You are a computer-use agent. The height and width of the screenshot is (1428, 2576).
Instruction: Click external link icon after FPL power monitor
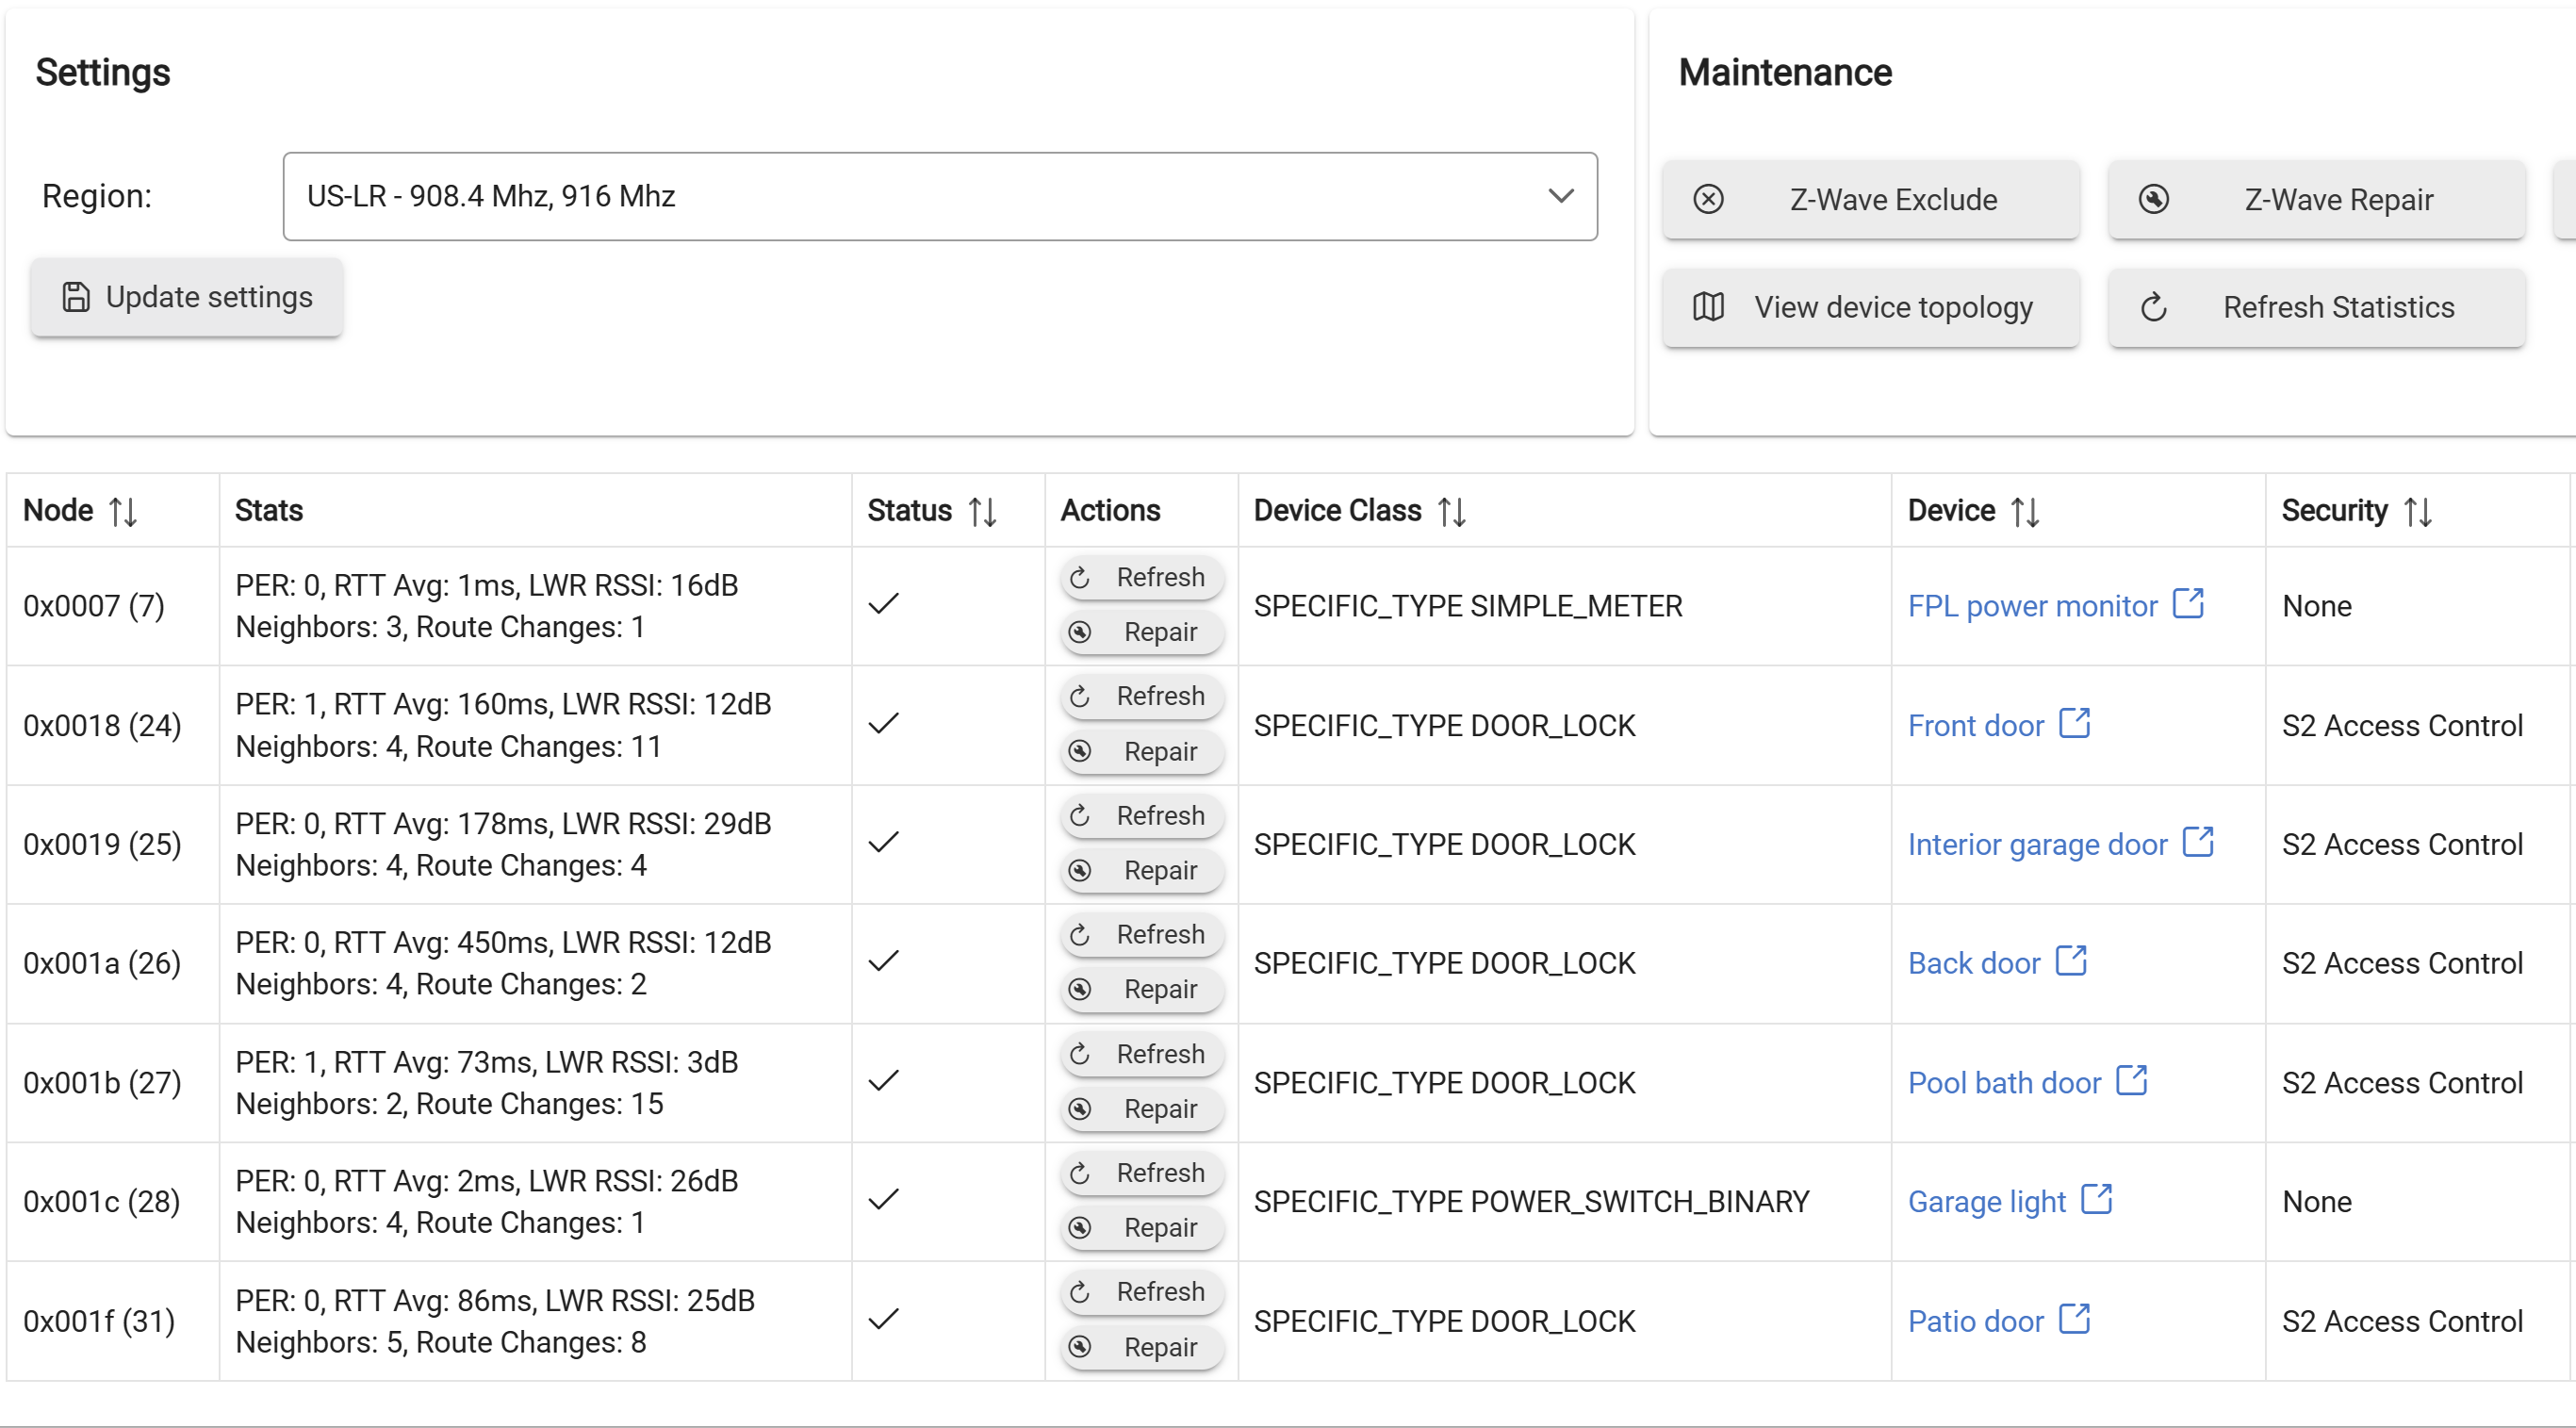(2188, 604)
